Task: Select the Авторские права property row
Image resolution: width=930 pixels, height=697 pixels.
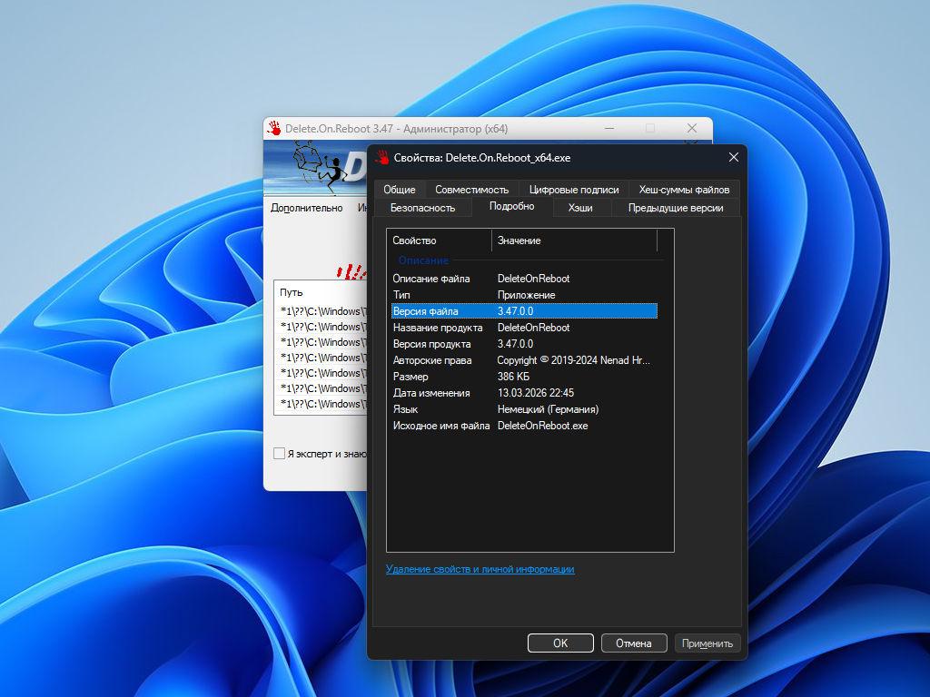Action: pyautogui.click(x=432, y=360)
